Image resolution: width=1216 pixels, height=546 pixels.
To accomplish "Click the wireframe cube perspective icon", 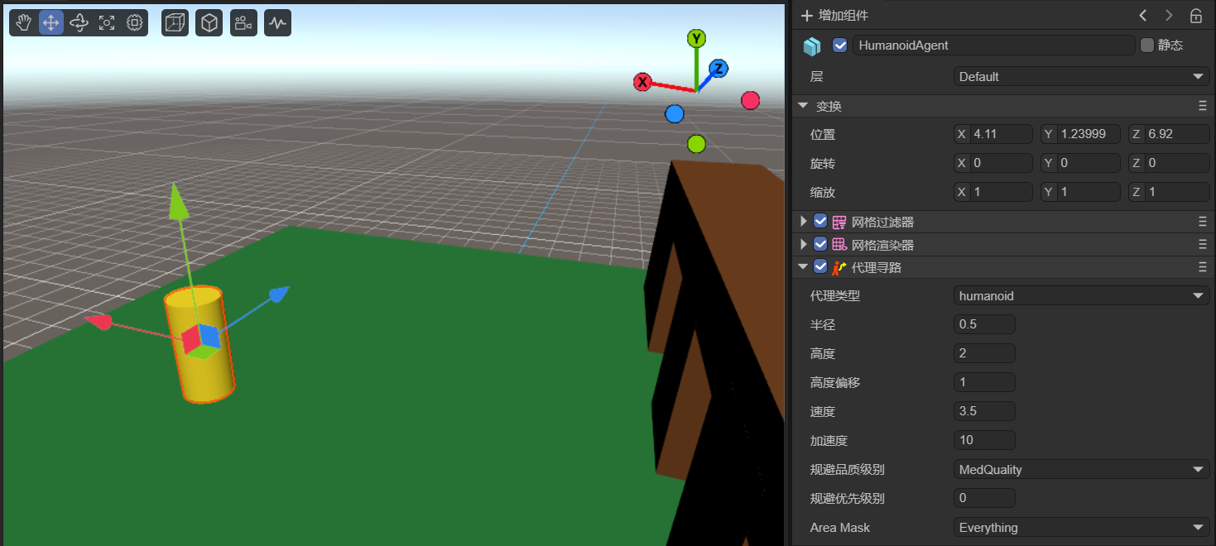I will click(175, 23).
